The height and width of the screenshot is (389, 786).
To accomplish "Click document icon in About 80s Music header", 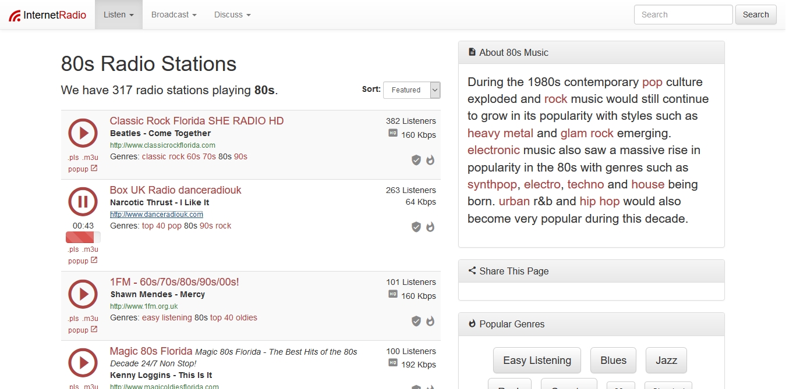I will pyautogui.click(x=472, y=52).
